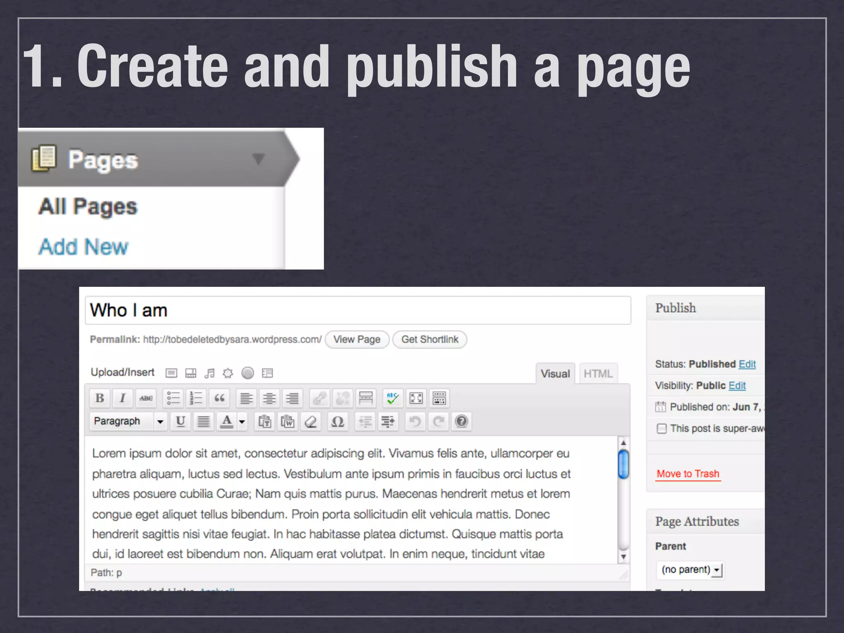Insert a special character with Omega
Viewport: 844px width, 633px height.
tap(338, 421)
